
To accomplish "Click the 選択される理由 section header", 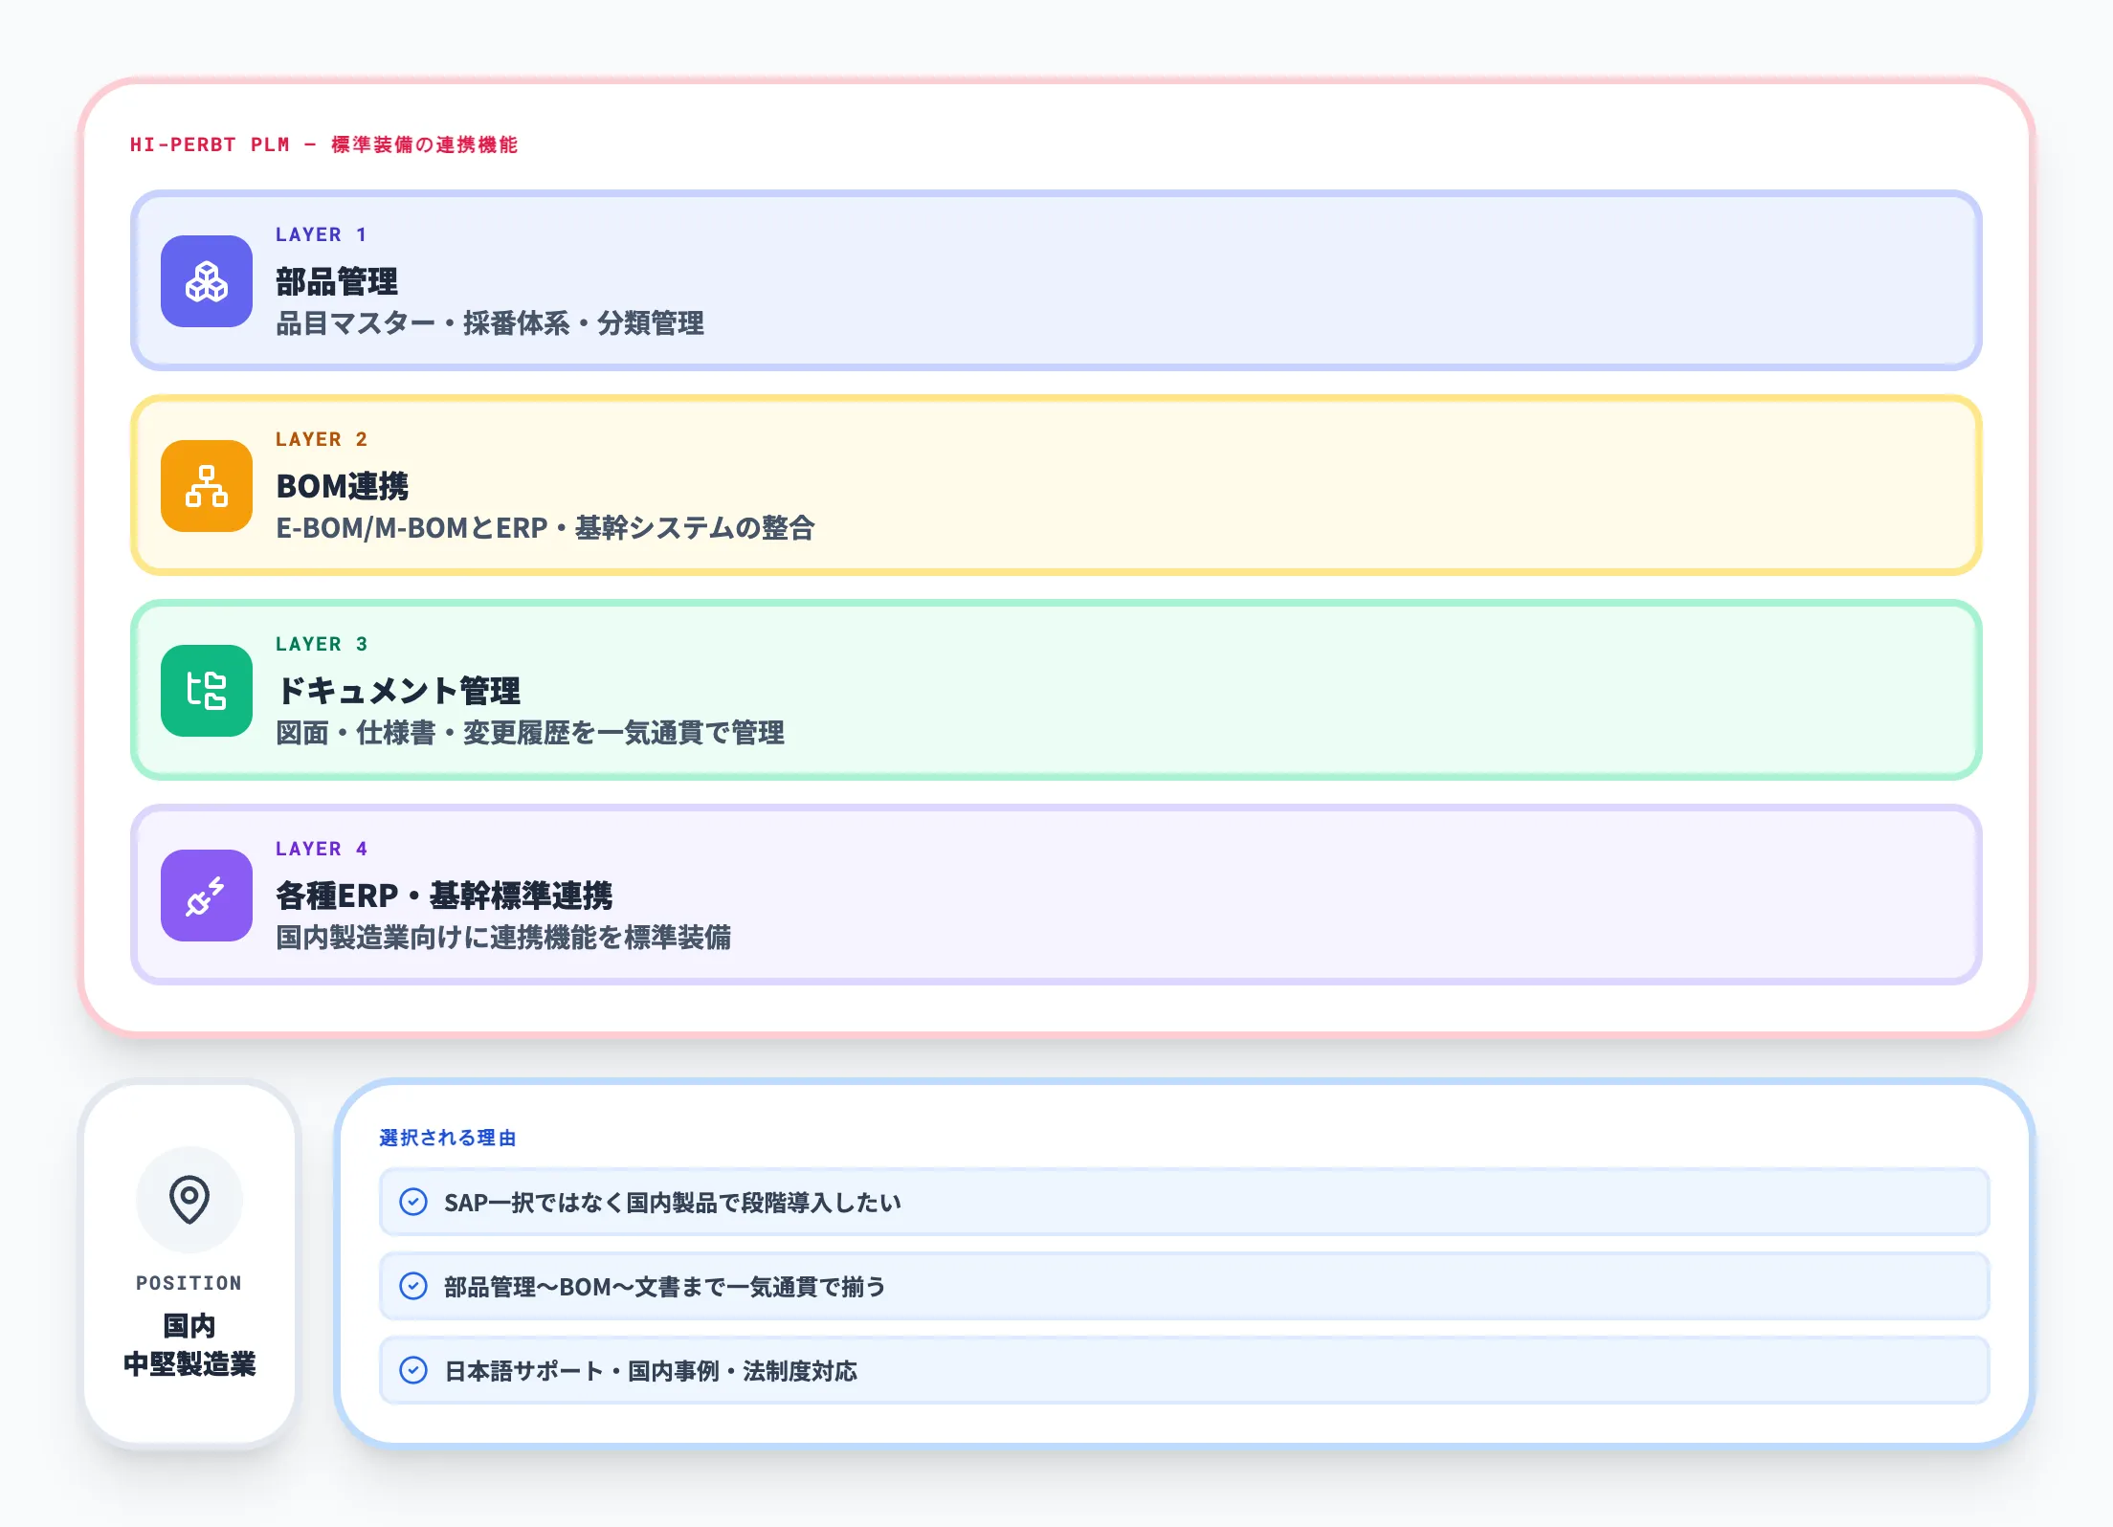I will click(450, 1139).
